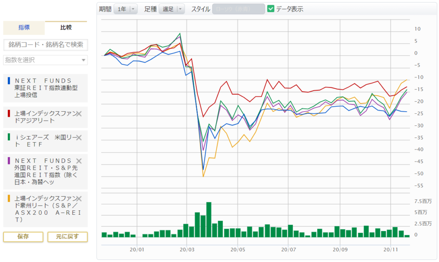Remove NEXT FUNDS 外国REIT from comparison
This screenshot has height=262, width=439.
click(x=79, y=161)
